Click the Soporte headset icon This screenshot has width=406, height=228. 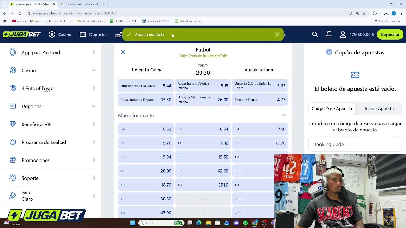[13, 178]
